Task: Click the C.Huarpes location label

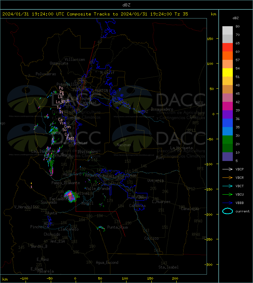Action: pyautogui.click(x=161, y=202)
